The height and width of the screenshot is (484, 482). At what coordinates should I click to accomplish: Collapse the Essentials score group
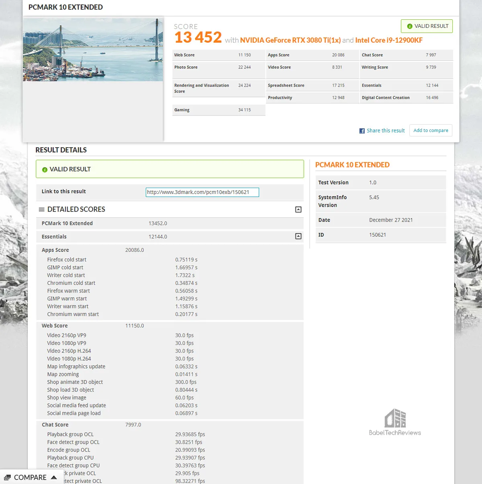coord(298,237)
